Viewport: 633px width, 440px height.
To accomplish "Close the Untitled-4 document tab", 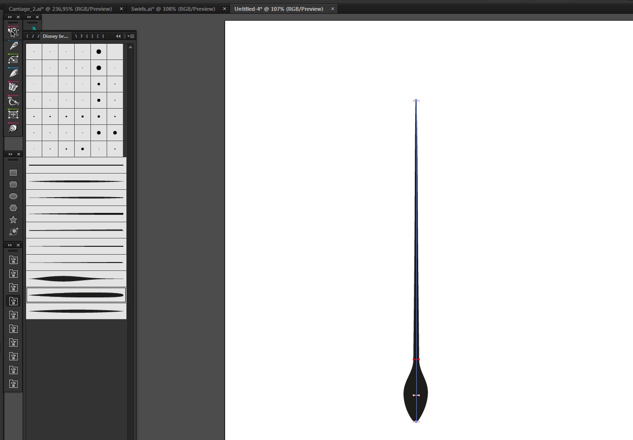I will [333, 9].
